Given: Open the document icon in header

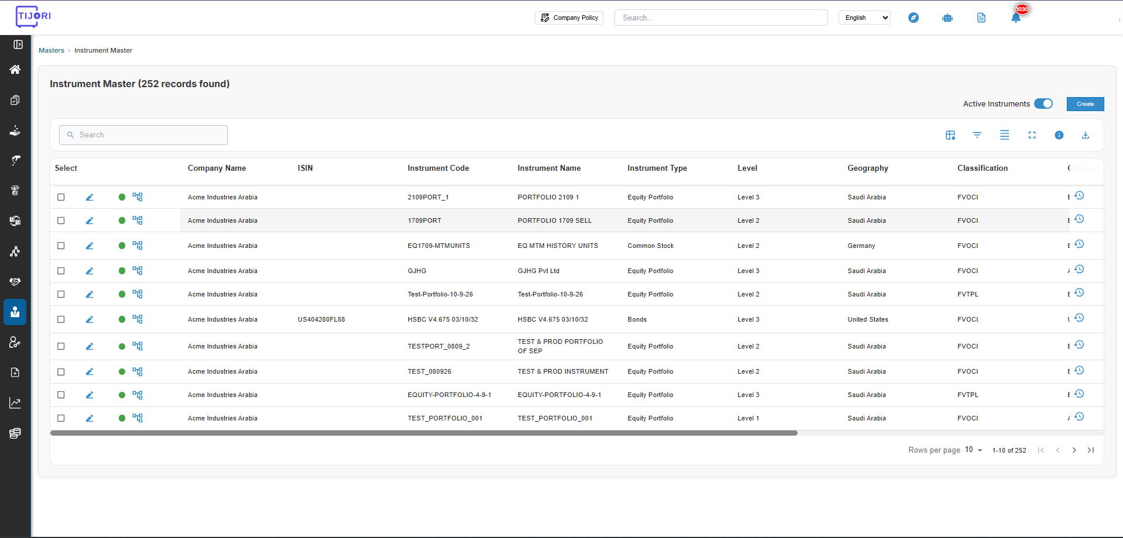Looking at the screenshot, I should pyautogui.click(x=981, y=18).
